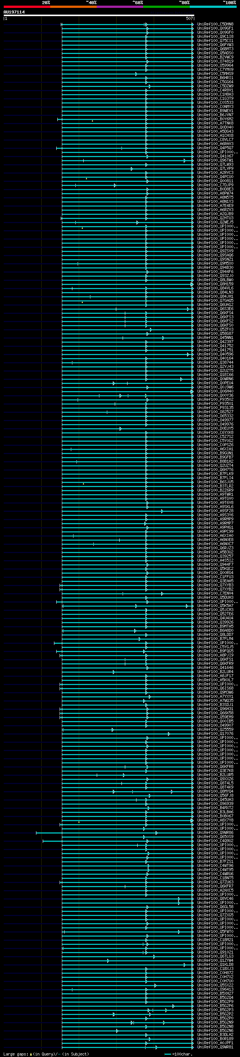Select the UniRef100_Q5SX22 hit label

tap(215, 985)
